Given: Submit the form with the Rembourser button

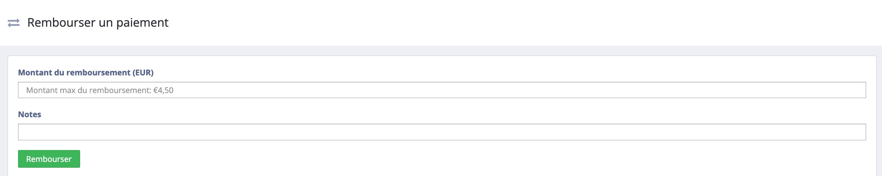Looking at the screenshot, I should click(49, 159).
